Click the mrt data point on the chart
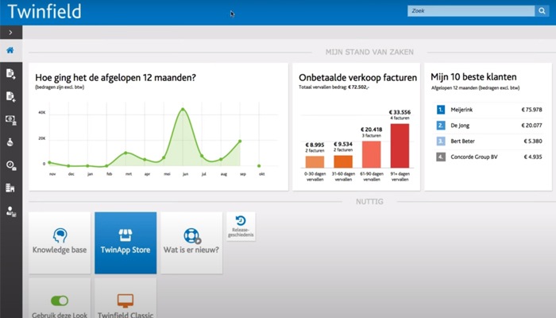Viewport: 556px width, 318px height. click(x=125, y=153)
